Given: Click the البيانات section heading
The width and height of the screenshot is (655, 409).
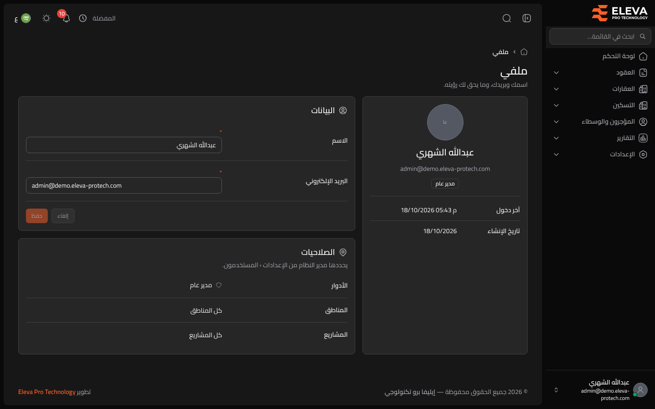Looking at the screenshot, I should pyautogui.click(x=323, y=110).
